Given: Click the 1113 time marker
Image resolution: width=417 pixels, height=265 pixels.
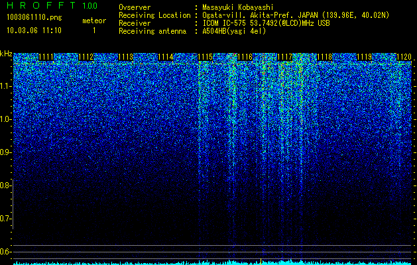Looking at the screenshot, I should (x=125, y=57).
